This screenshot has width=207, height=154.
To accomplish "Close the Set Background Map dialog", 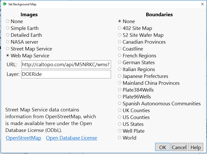I will click(x=202, y=4).
